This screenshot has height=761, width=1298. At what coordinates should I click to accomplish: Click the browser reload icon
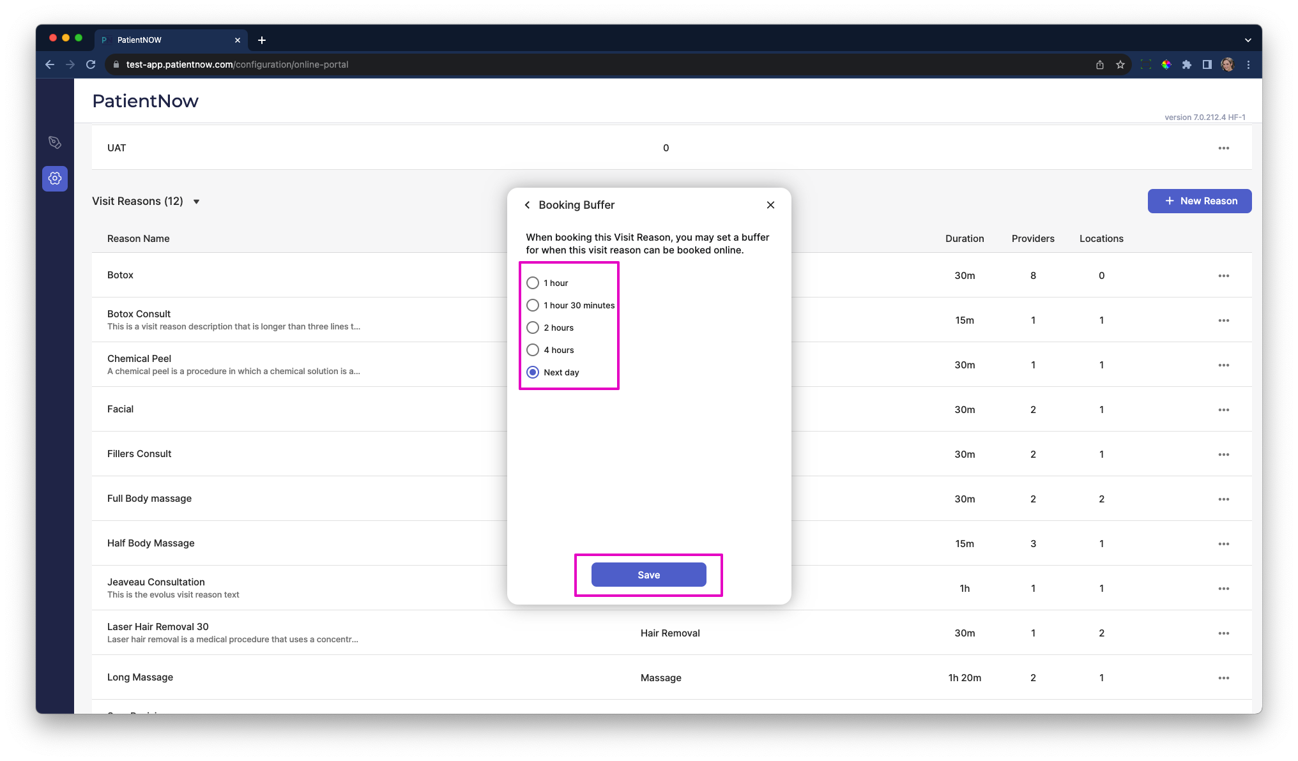(x=91, y=64)
